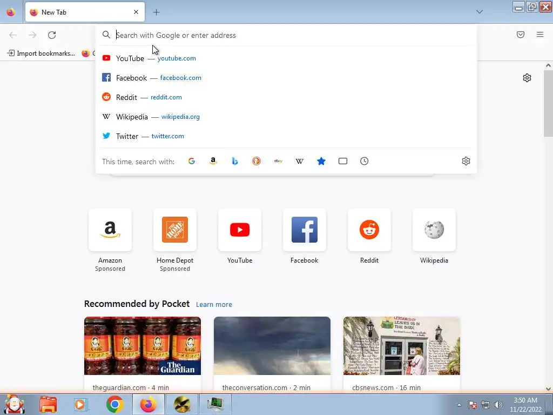Open the theconversation.com Pocket story image
Viewport: 553px width, 415px height.
[272, 346]
